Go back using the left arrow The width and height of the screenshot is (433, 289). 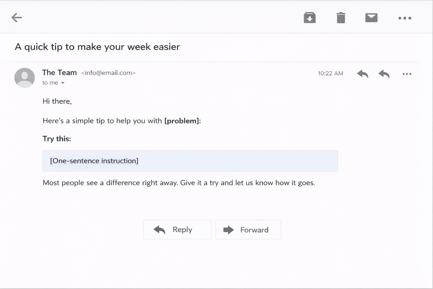[17, 17]
